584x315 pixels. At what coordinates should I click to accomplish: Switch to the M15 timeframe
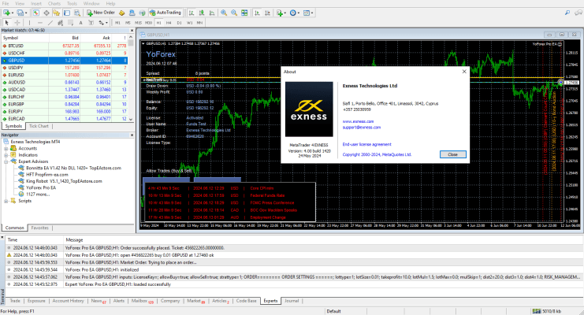(138, 23)
